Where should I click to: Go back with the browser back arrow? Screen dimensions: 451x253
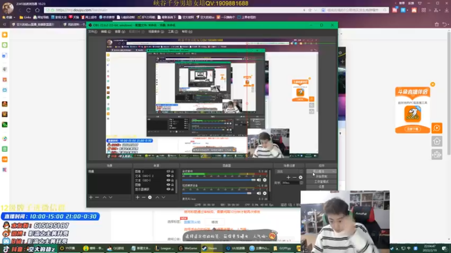point(20,10)
